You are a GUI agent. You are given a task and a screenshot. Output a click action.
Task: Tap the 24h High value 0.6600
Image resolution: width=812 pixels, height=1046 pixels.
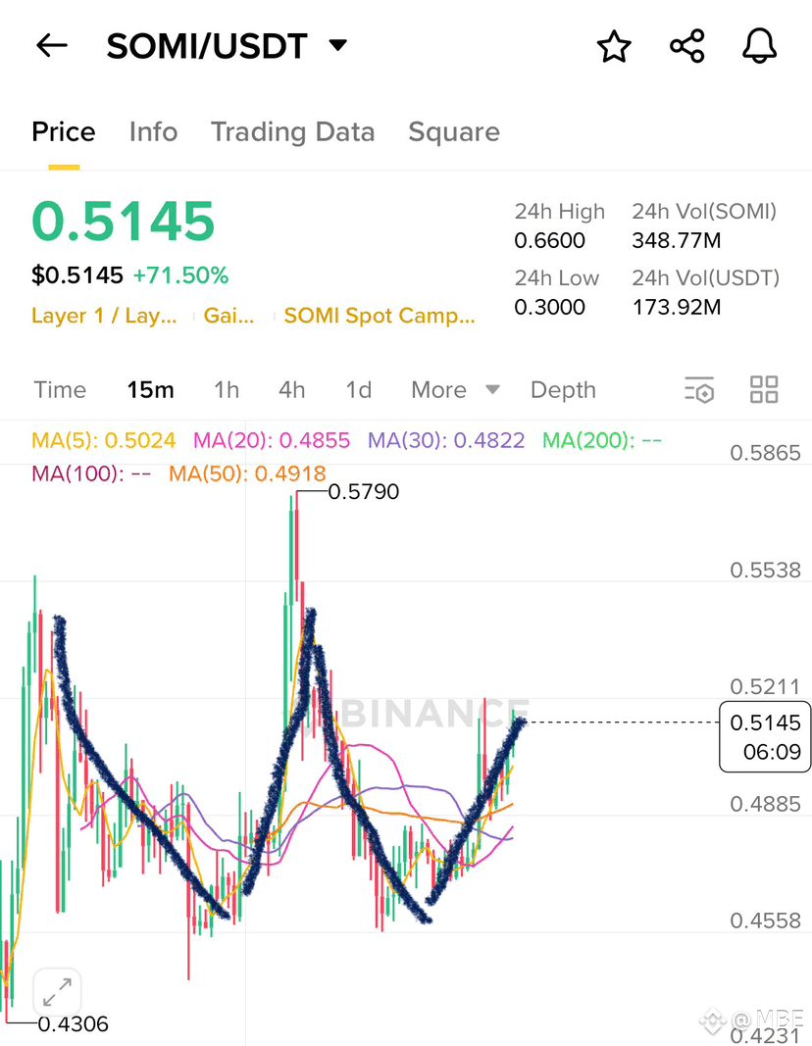coord(549,240)
